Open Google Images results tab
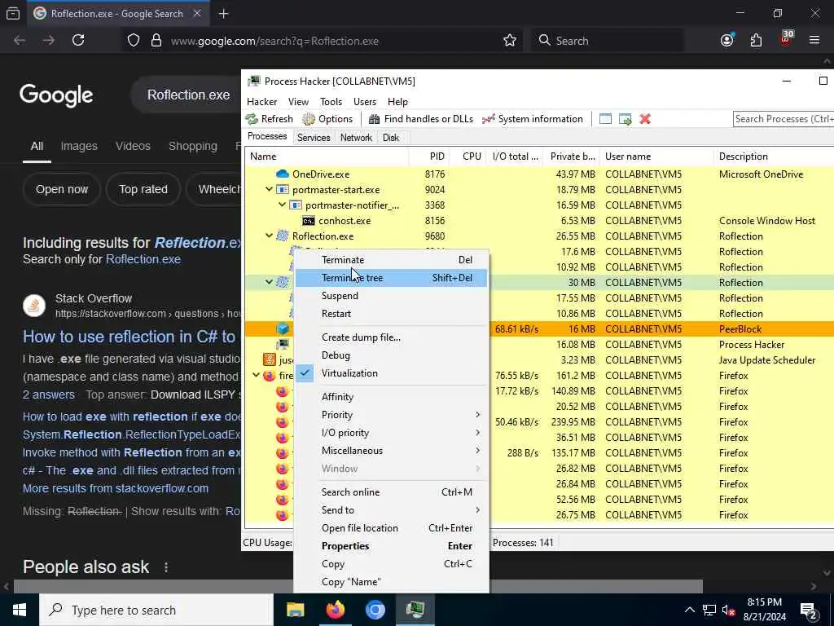This screenshot has width=834, height=626. 79,146
